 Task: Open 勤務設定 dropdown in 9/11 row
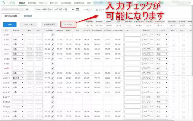(x=148, y=83)
